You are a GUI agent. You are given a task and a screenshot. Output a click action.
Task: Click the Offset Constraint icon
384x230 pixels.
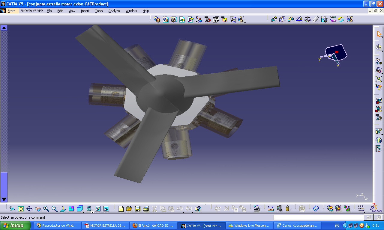pos(290,19)
